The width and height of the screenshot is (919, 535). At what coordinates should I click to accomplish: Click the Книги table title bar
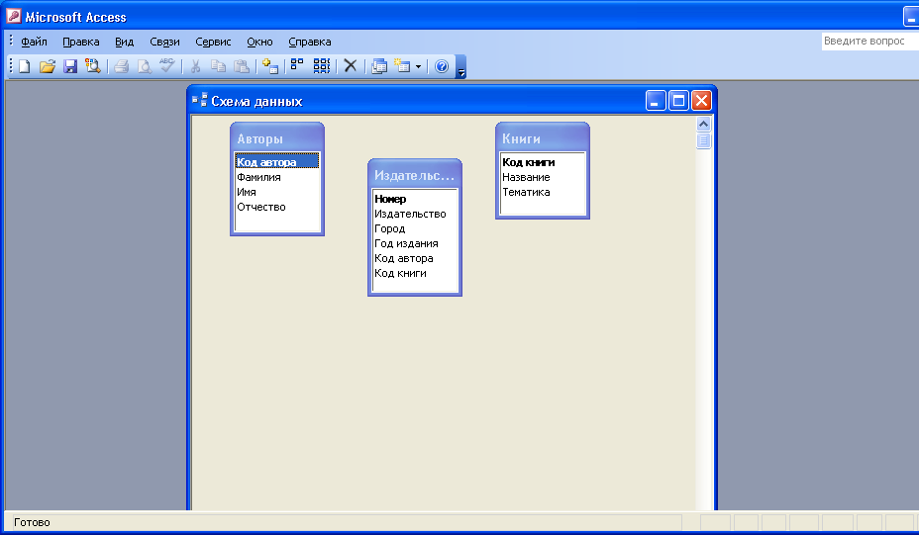click(543, 138)
